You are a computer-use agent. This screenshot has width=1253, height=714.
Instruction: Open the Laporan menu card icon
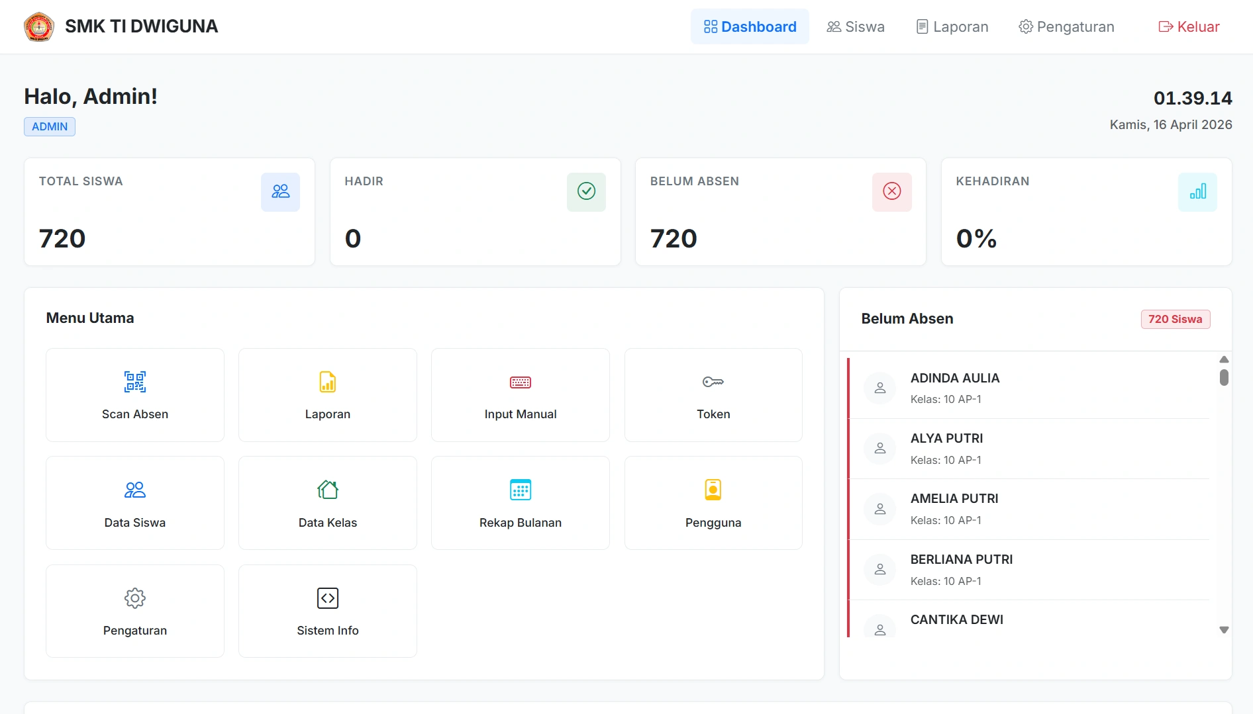pos(328,382)
